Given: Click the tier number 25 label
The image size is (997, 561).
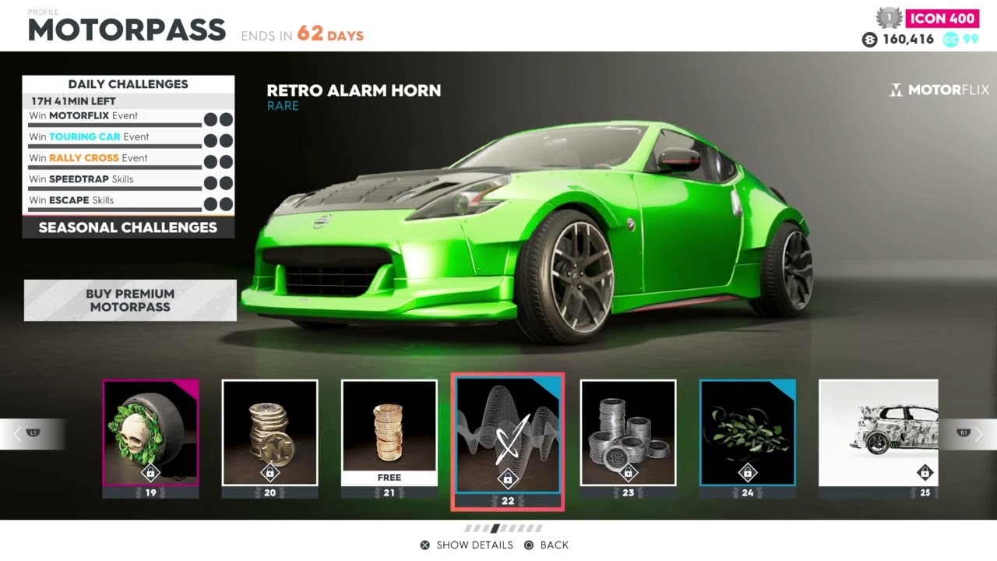Looking at the screenshot, I should [x=925, y=492].
